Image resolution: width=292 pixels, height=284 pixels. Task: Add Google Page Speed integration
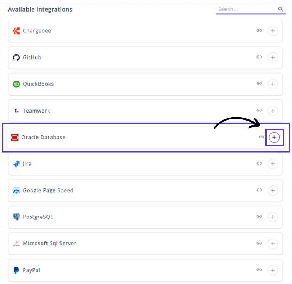tap(273, 190)
